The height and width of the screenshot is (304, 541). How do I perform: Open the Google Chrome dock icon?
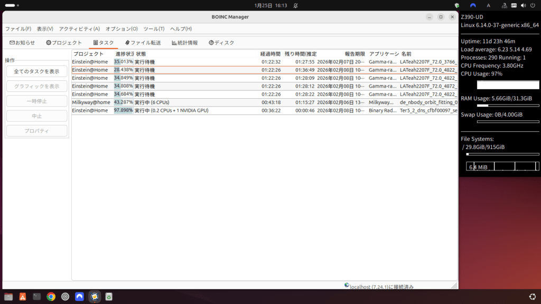(51, 297)
